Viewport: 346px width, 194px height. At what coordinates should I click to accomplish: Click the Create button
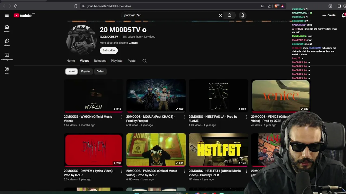tap(329, 15)
